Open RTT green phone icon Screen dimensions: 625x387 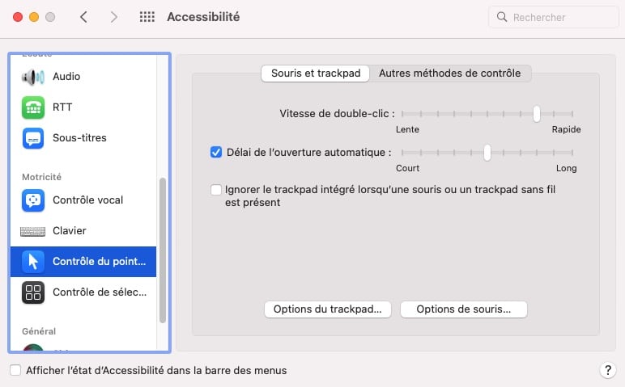[x=33, y=107]
